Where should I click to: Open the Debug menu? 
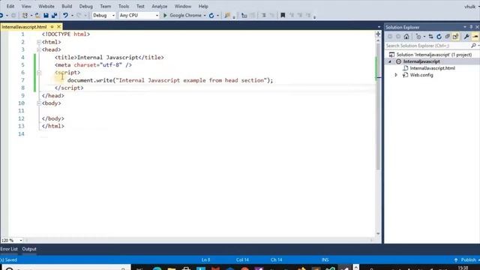[x=85, y=6]
